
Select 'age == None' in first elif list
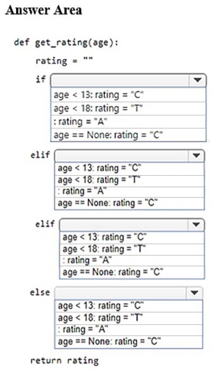pyautogui.click(x=130, y=203)
